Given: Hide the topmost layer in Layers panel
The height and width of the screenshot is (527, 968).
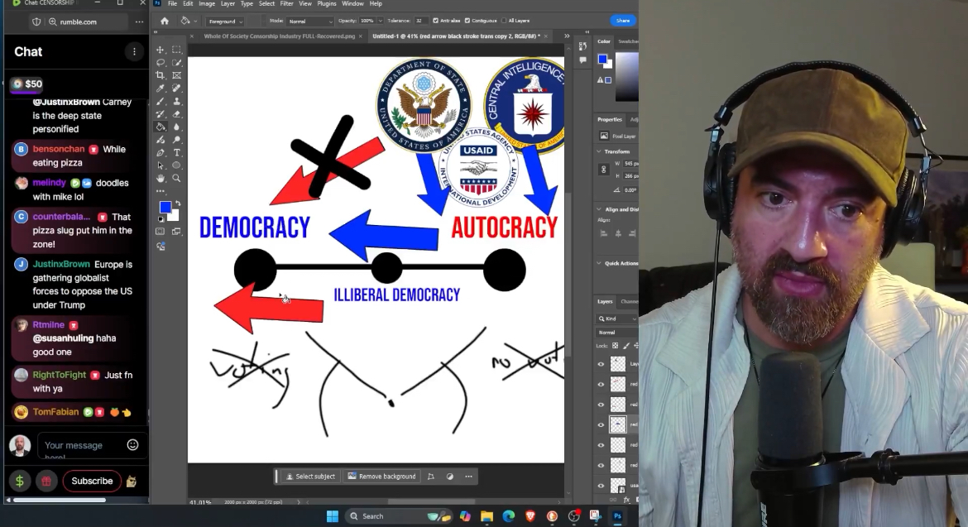Looking at the screenshot, I should click(601, 364).
